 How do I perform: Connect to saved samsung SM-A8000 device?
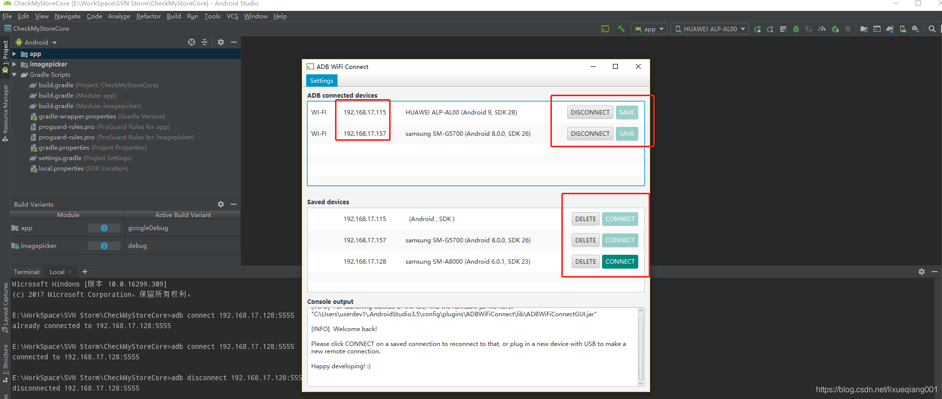click(620, 262)
